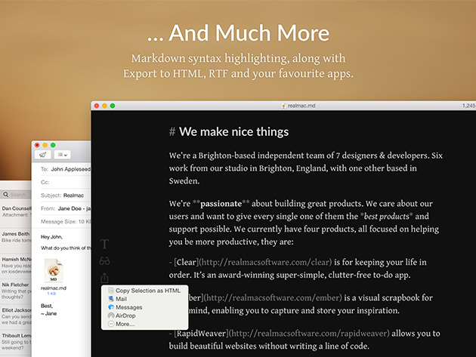Click the From field Jane Doe

pos(65,208)
